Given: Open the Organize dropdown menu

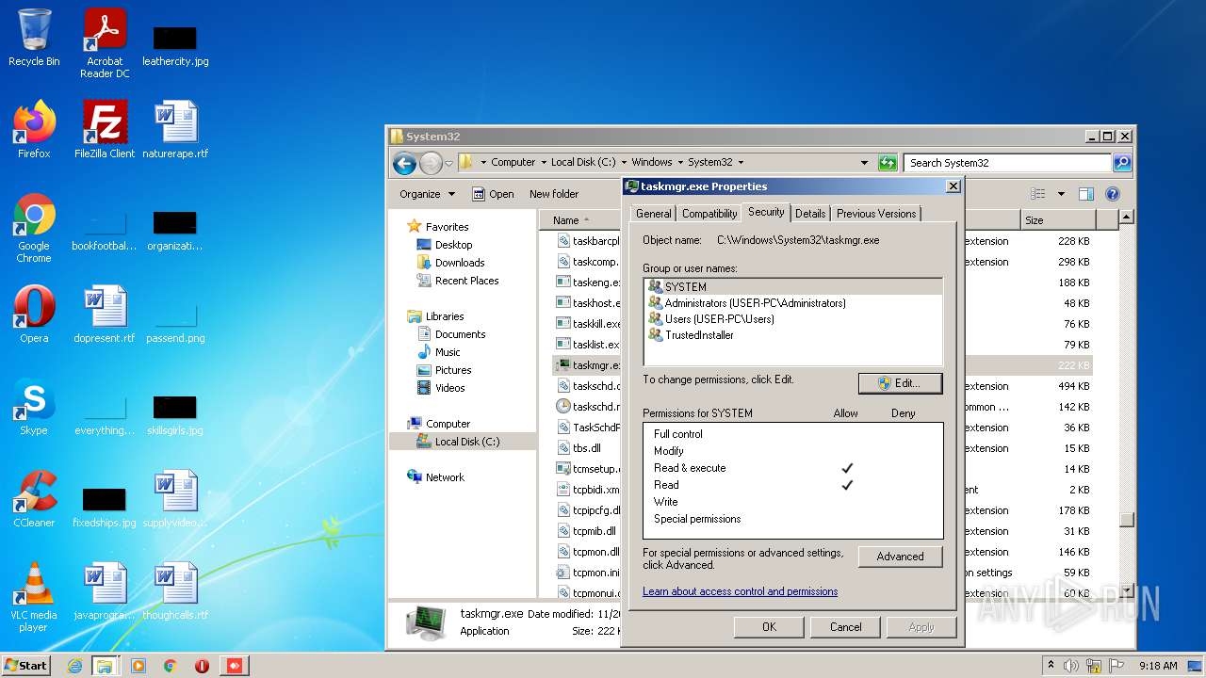Looking at the screenshot, I should click(x=427, y=194).
